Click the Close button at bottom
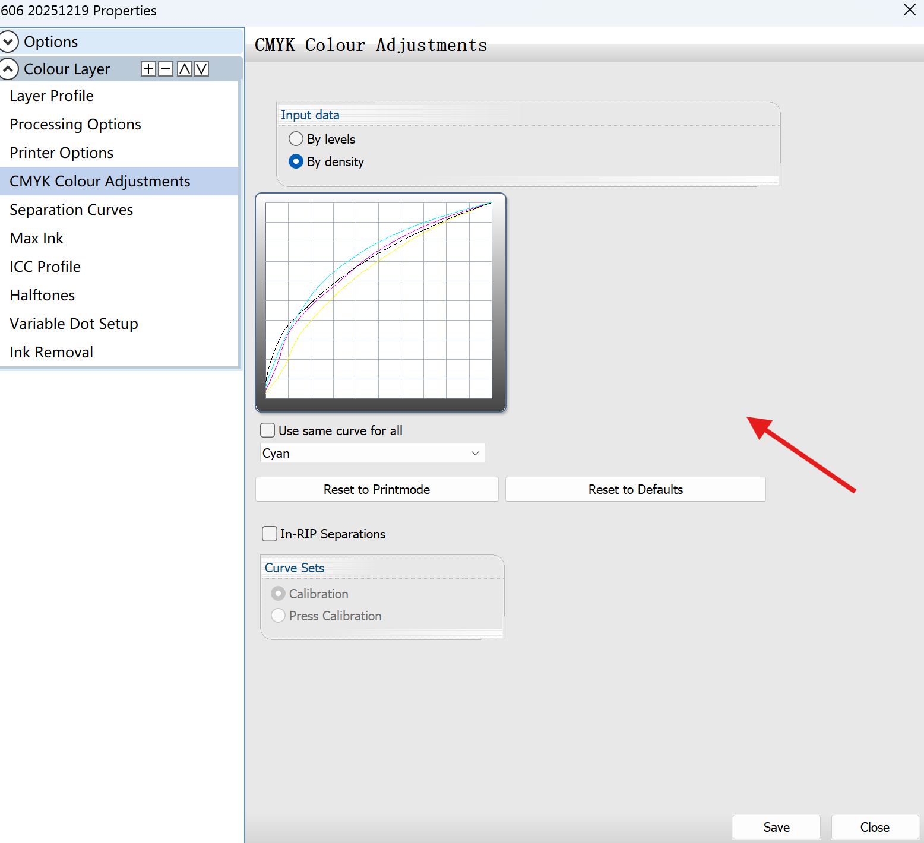Image resolution: width=924 pixels, height=843 pixels. [875, 827]
